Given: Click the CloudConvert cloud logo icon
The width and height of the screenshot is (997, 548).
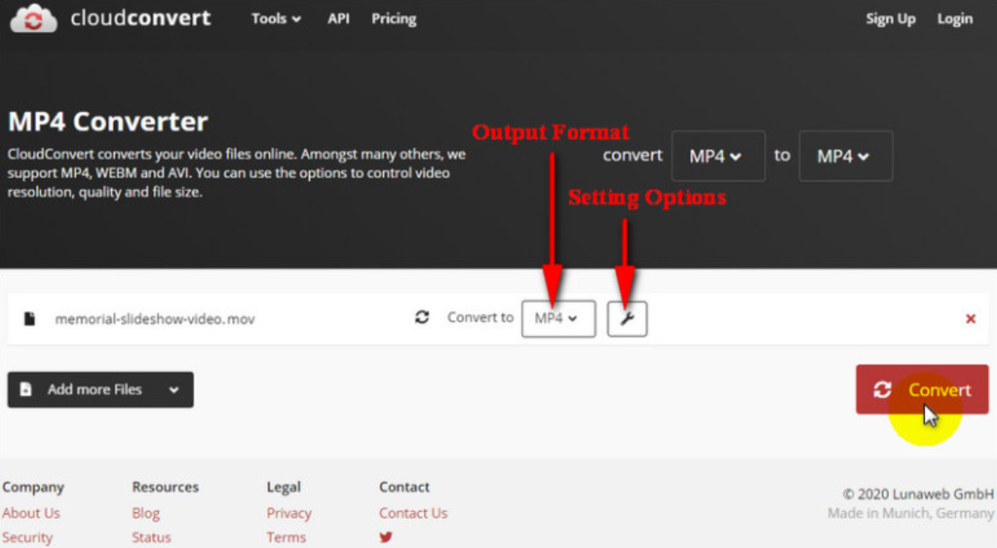Looking at the screenshot, I should click(x=33, y=17).
